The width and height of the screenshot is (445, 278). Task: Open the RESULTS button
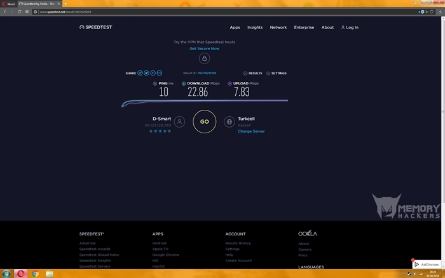point(252,73)
